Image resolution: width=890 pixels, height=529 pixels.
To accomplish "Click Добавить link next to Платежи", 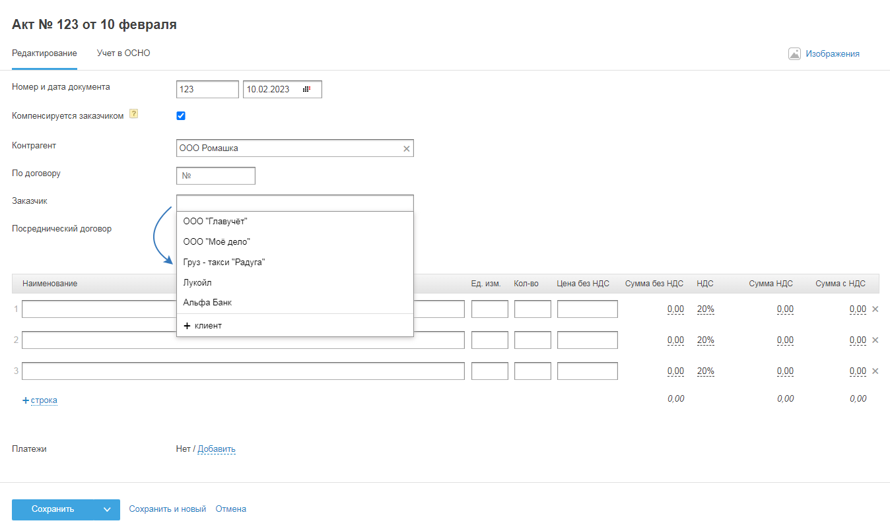I will 217,449.
